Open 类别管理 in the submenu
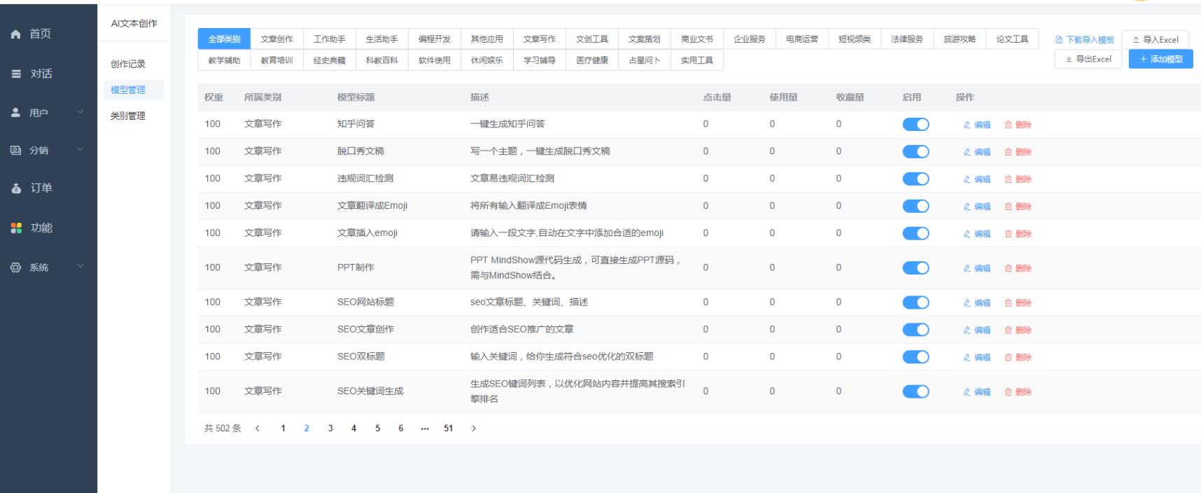 128,116
